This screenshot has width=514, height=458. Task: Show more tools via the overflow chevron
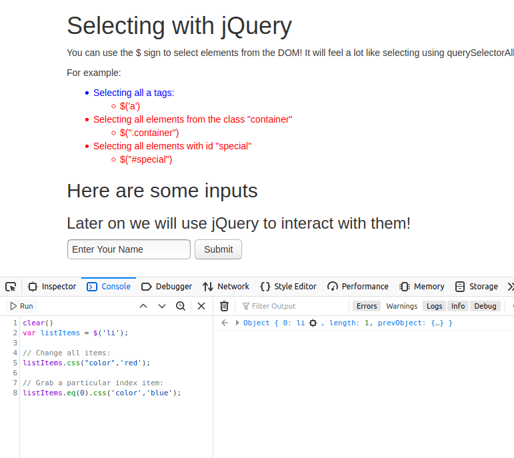coord(510,287)
